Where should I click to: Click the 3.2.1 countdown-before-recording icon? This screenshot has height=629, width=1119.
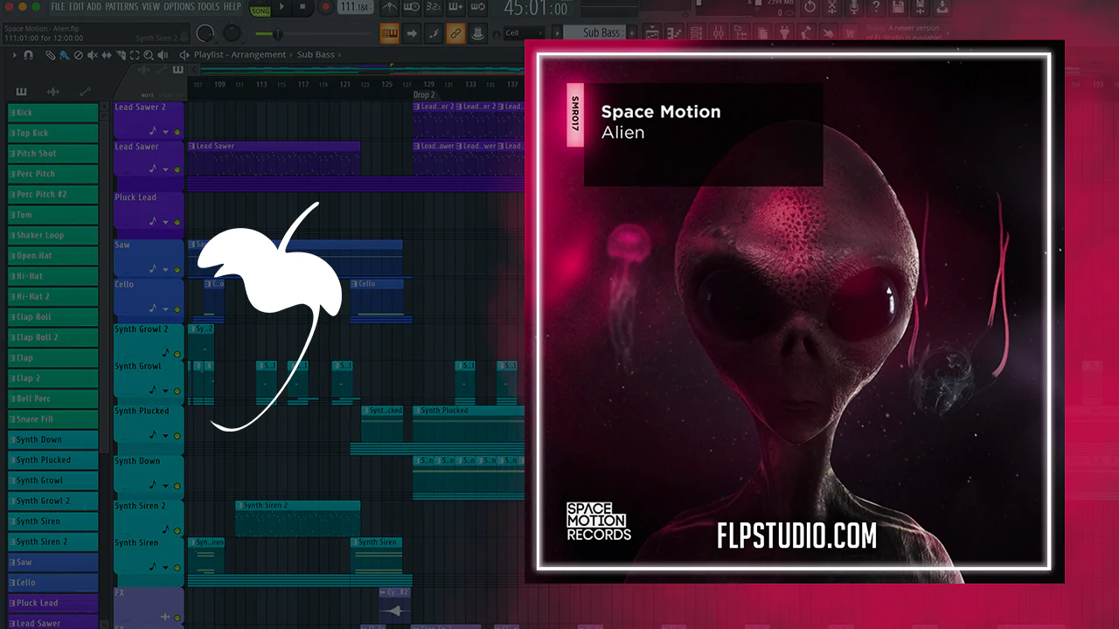coord(434,8)
